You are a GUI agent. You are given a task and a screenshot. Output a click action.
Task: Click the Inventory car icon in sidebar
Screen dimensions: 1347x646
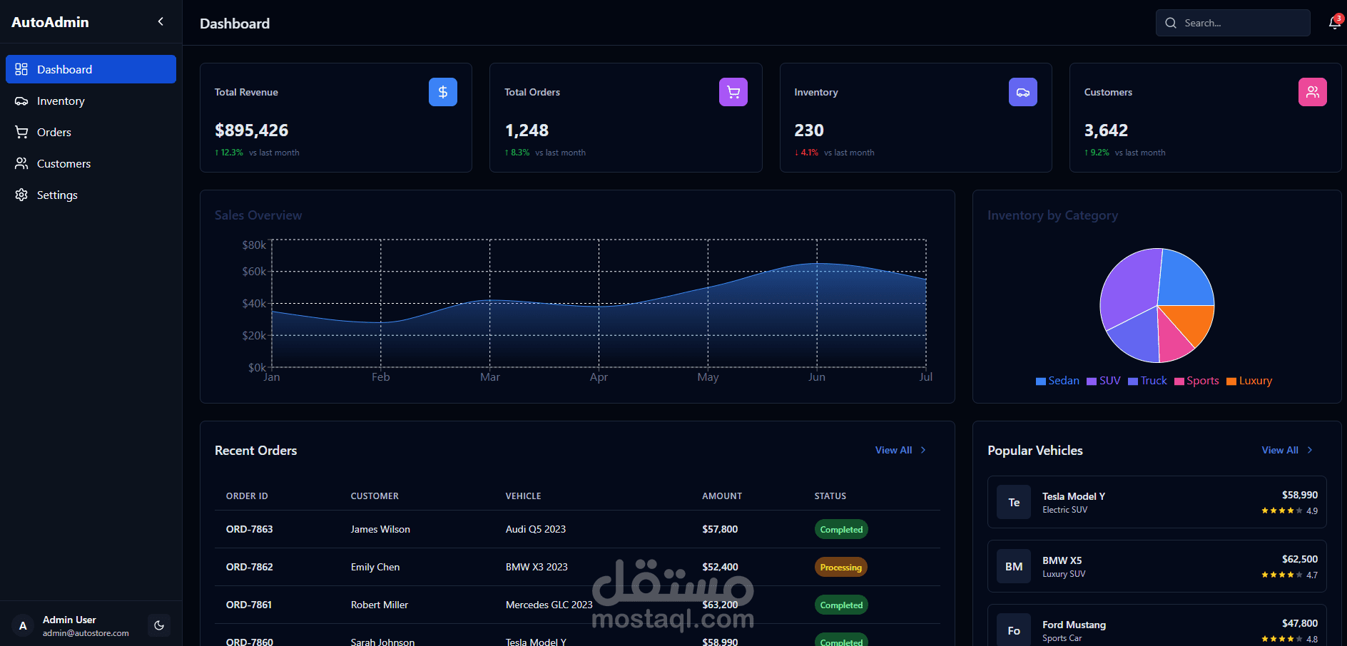coord(21,101)
